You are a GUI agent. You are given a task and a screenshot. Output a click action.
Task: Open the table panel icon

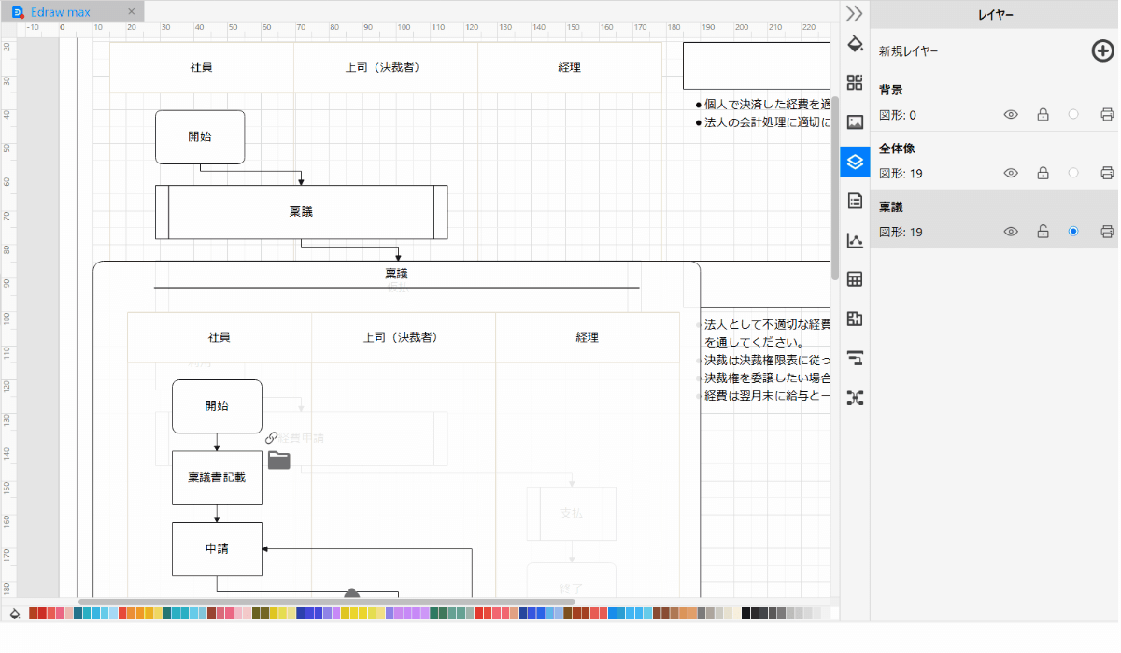(854, 278)
